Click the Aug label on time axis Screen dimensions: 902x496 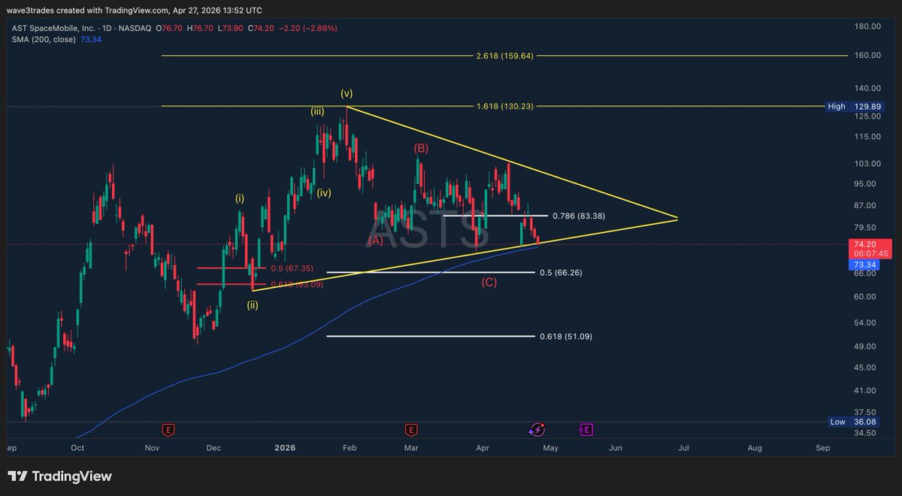tap(755, 448)
